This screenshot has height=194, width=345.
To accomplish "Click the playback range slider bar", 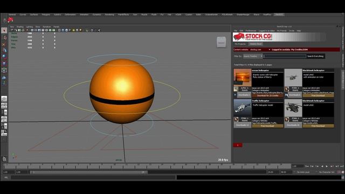I will coord(88,172).
